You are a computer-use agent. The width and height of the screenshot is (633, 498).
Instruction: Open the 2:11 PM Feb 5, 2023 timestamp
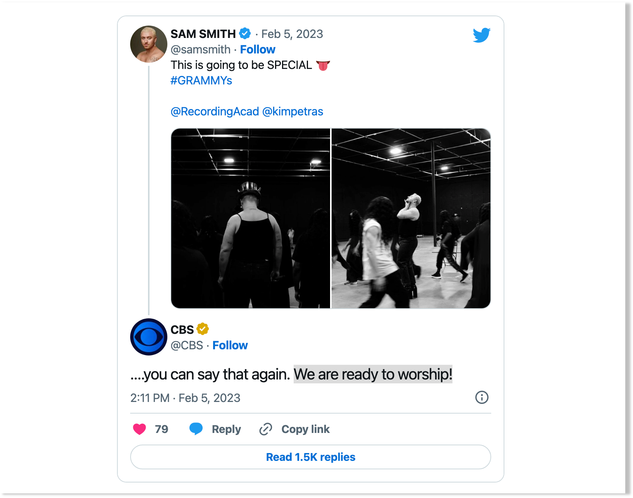(185, 398)
